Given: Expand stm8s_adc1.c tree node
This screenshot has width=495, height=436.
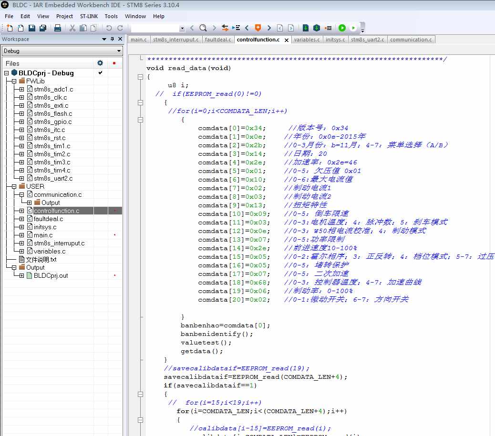Looking at the screenshot, I should pyautogui.click(x=21, y=89).
